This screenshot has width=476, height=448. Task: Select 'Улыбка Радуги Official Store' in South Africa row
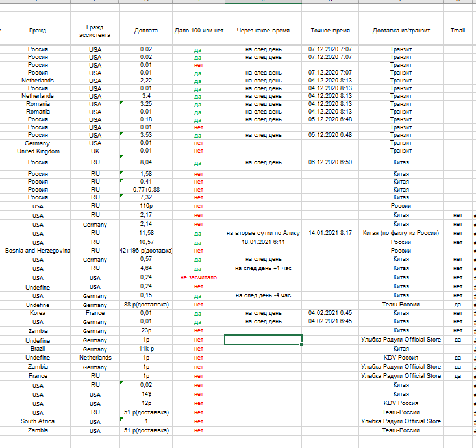[x=401, y=421]
